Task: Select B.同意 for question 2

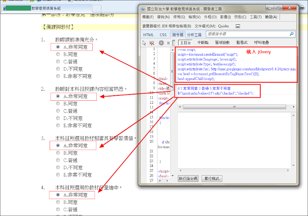Action: tap(58, 103)
